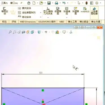Click Zoom to Fit in view toolbar
Screen dimensions: 105x105
pyautogui.click(x=10, y=32)
